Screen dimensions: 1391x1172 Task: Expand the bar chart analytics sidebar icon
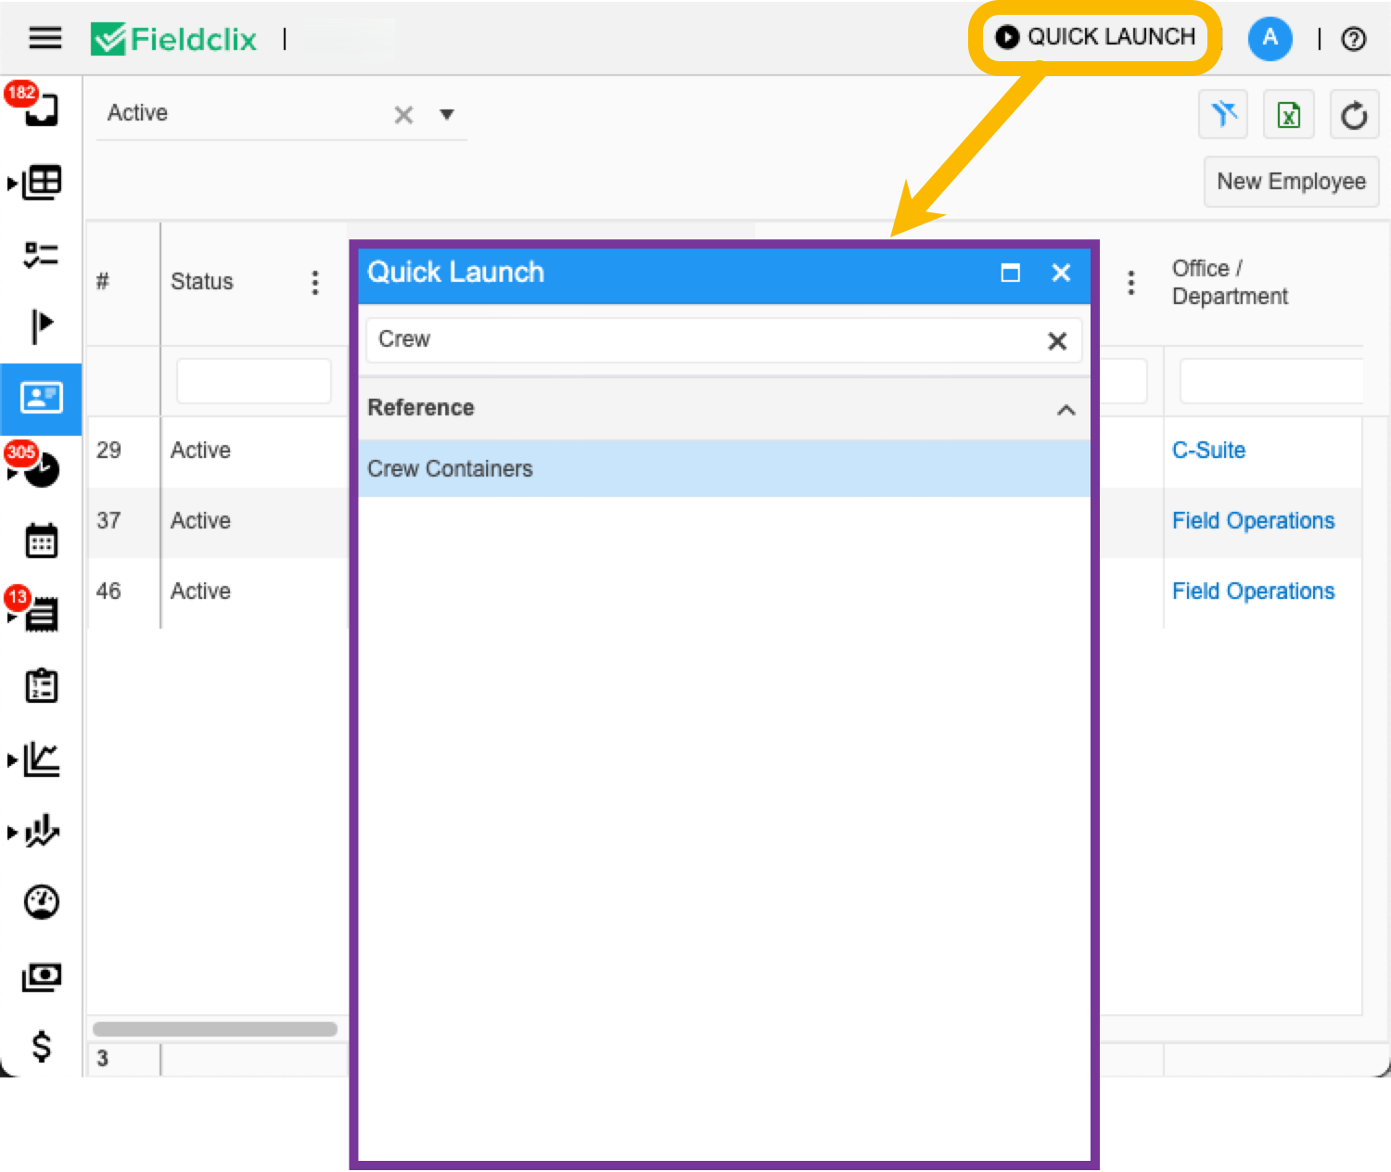tap(41, 832)
